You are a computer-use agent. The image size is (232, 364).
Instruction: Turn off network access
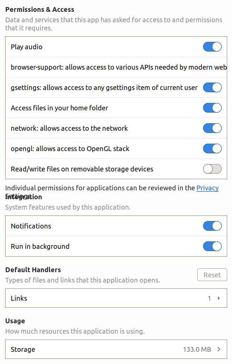(x=212, y=128)
